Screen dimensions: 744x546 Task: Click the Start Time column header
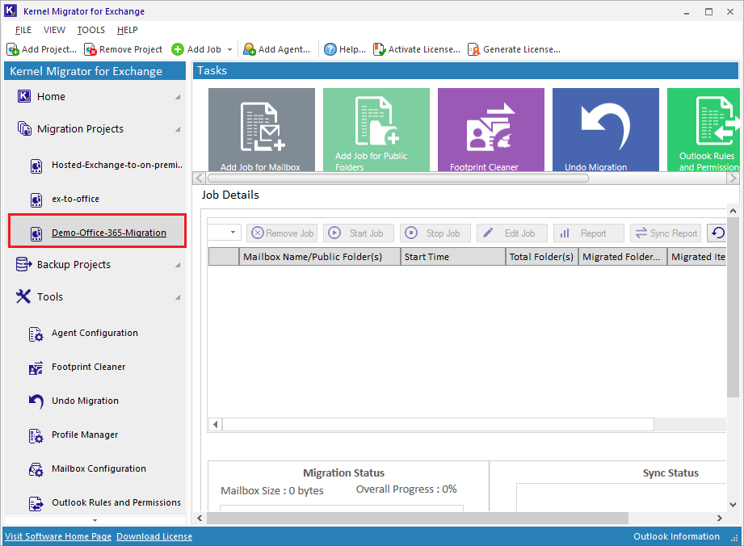(x=452, y=257)
